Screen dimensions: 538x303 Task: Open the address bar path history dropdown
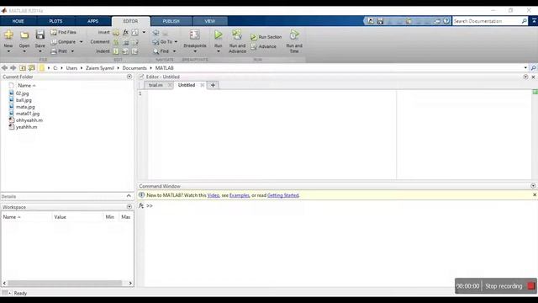pos(525,67)
